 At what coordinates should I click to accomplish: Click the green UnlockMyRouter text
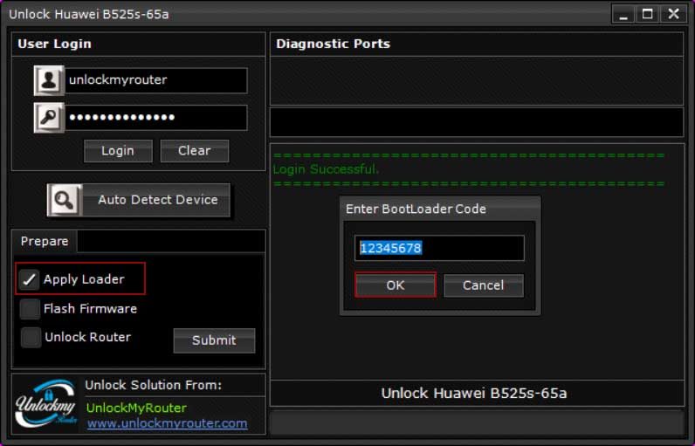(x=136, y=408)
